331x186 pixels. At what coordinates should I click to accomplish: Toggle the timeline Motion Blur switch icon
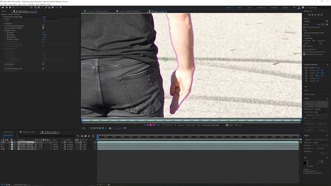pyautogui.click(x=89, y=136)
